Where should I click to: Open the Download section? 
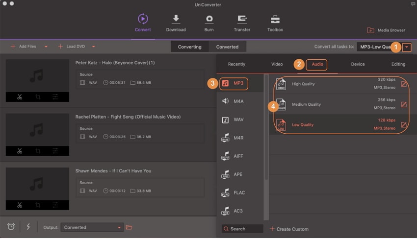(176, 23)
